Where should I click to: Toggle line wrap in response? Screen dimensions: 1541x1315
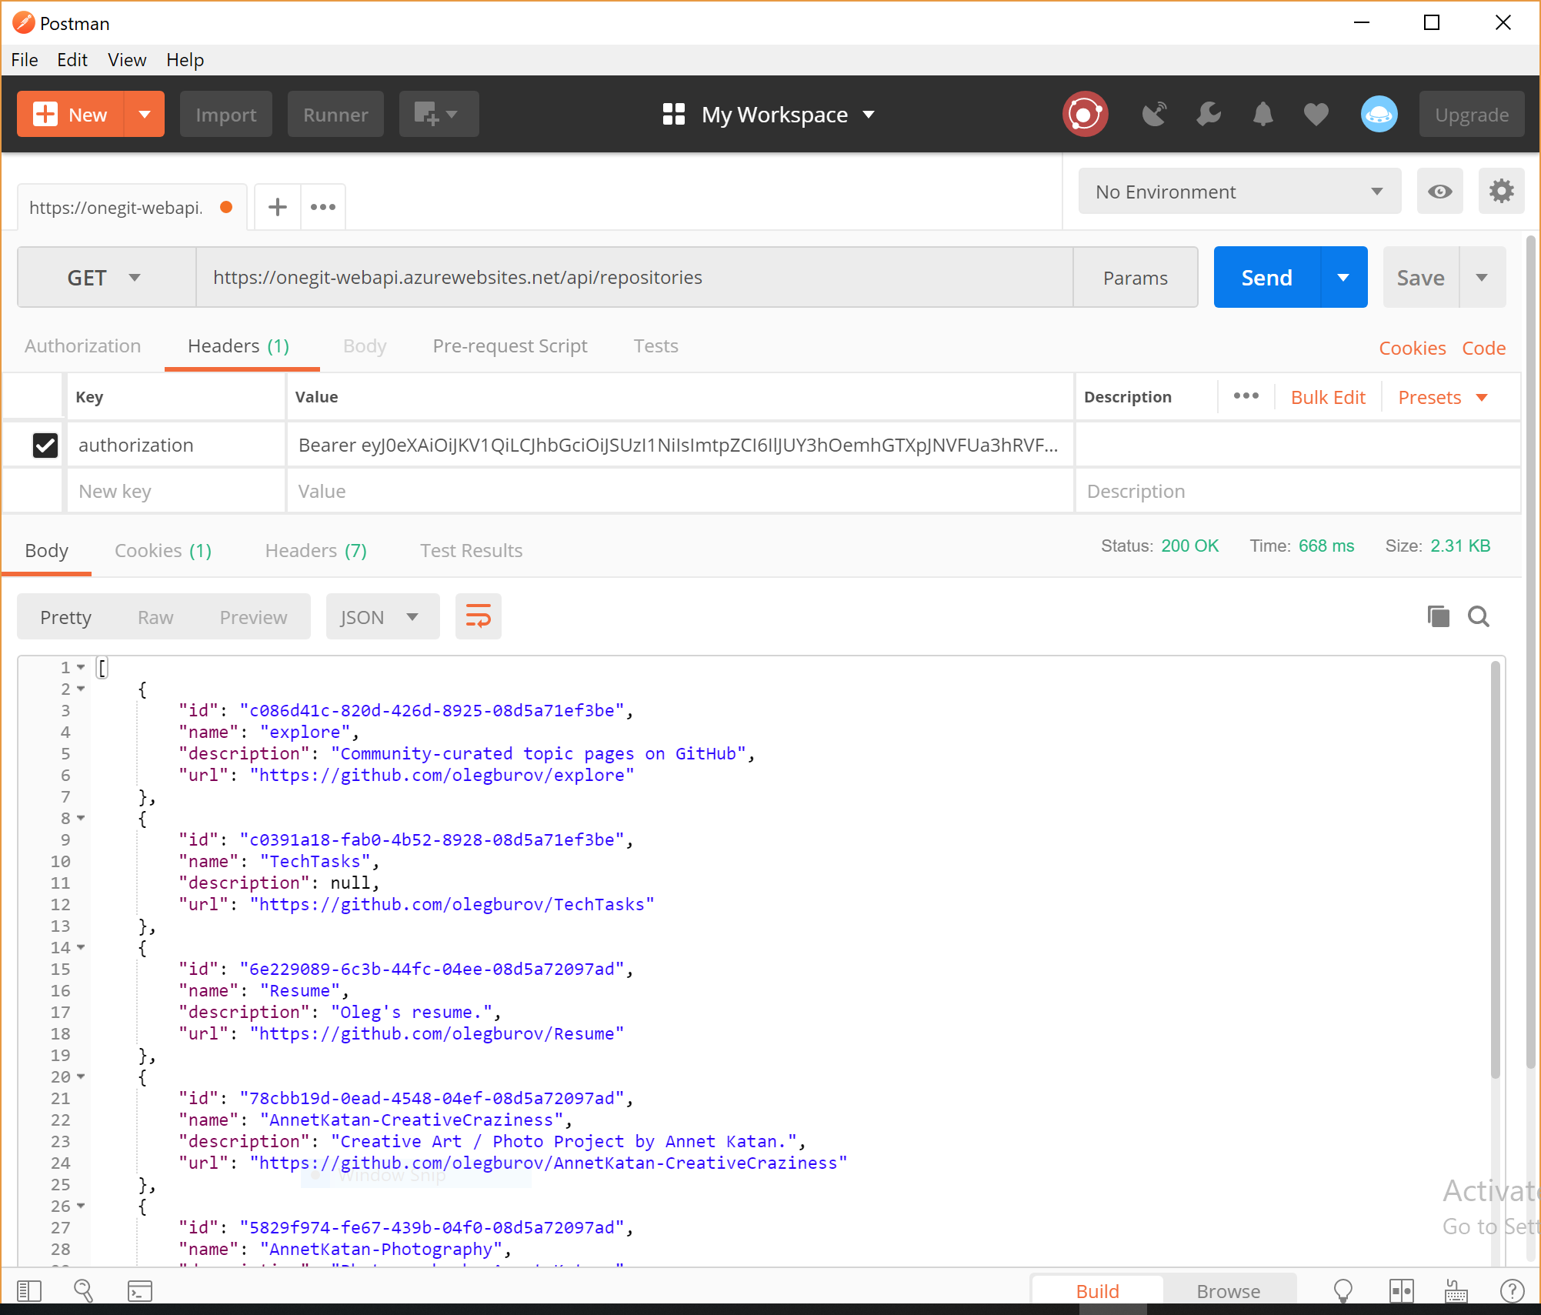click(x=478, y=616)
